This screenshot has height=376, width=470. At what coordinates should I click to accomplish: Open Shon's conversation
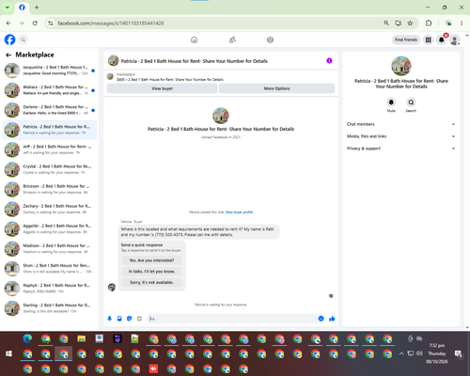click(x=50, y=269)
